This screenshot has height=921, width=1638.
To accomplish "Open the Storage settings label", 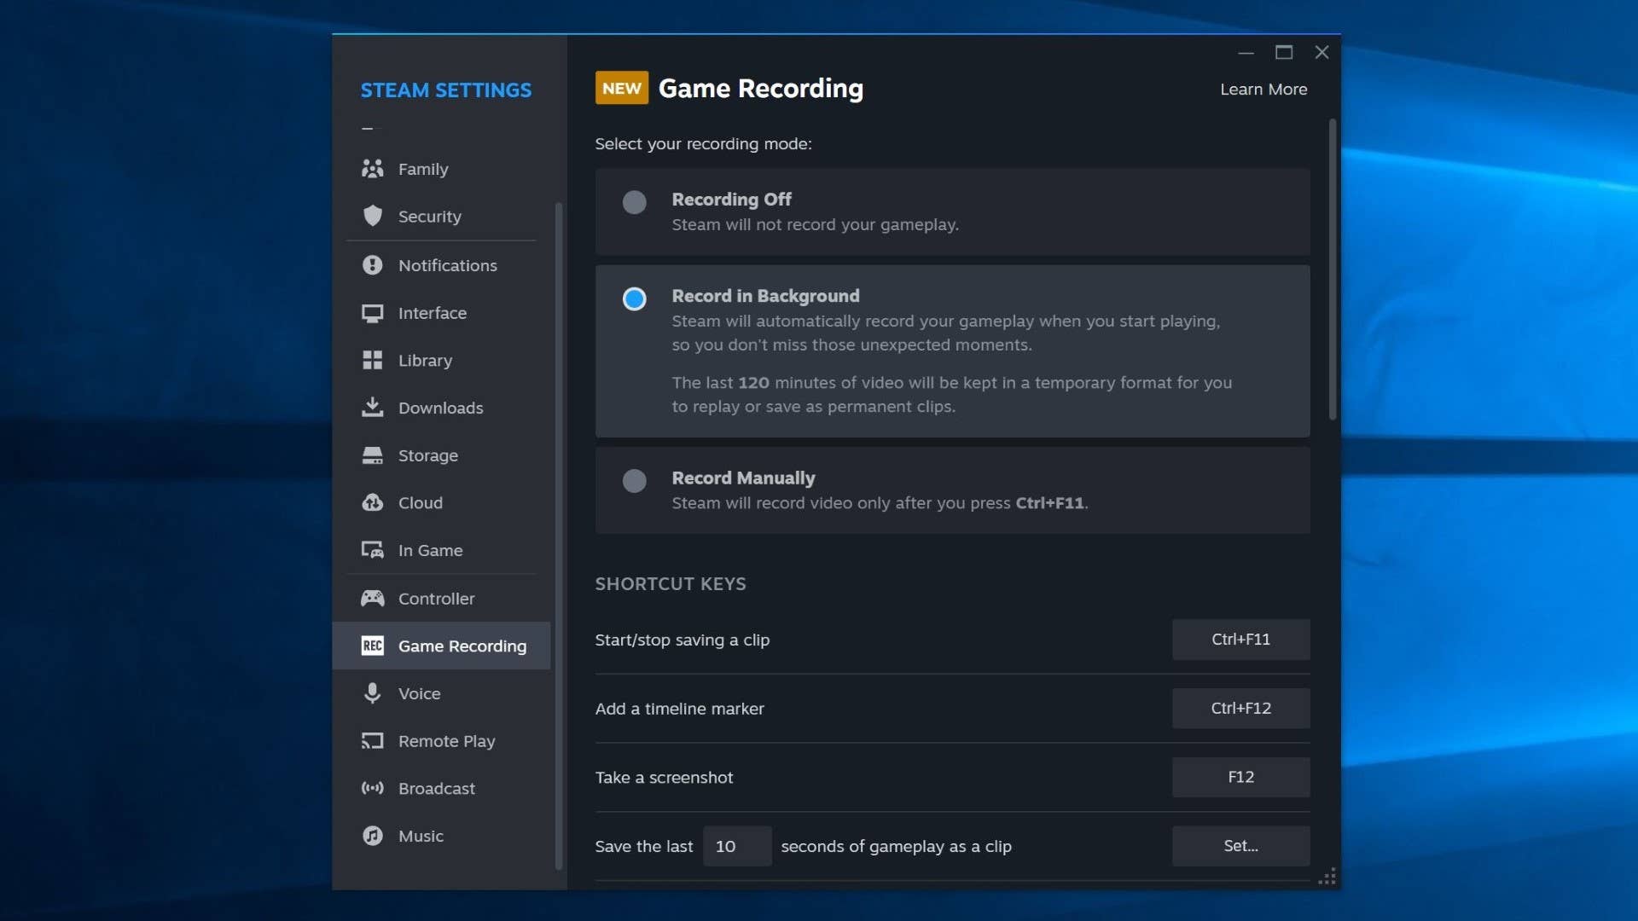I will click(x=427, y=455).
